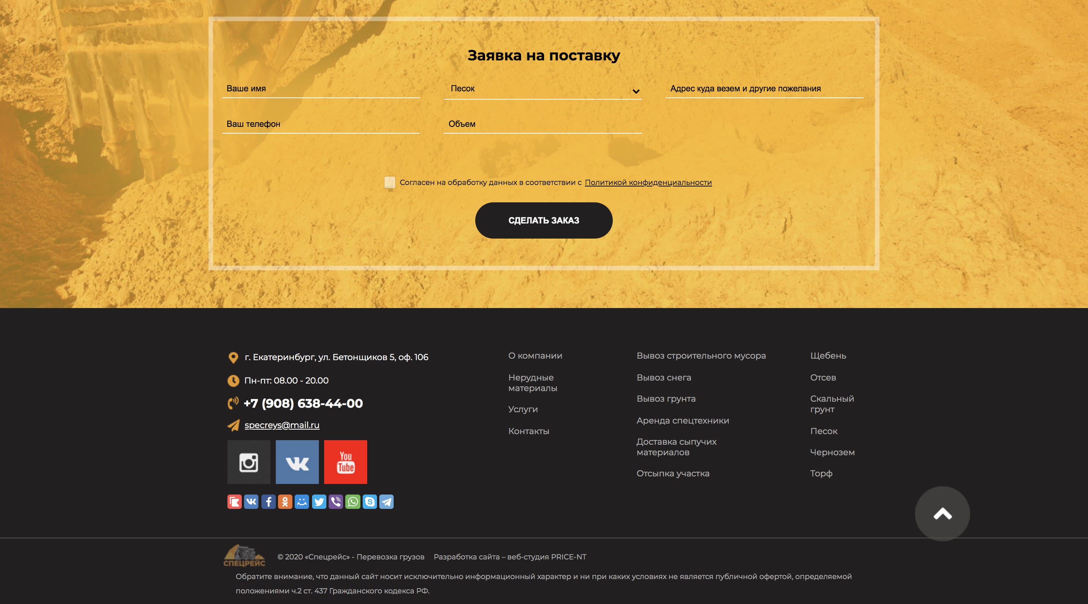This screenshot has height=604, width=1088.
Task: Share via Skype icon
Action: 369,501
